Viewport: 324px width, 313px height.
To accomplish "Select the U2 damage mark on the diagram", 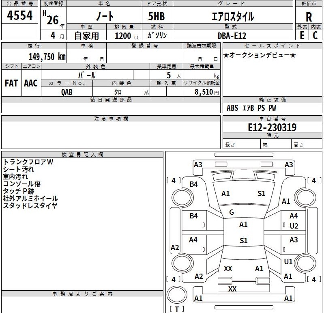I will click(294, 226).
